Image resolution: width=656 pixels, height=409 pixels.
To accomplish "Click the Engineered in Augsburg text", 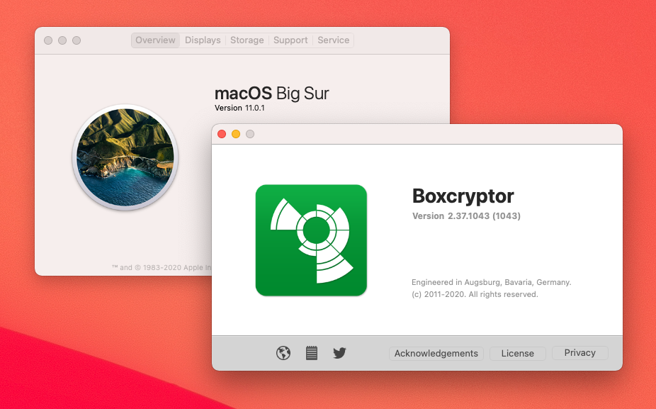I will point(491,283).
